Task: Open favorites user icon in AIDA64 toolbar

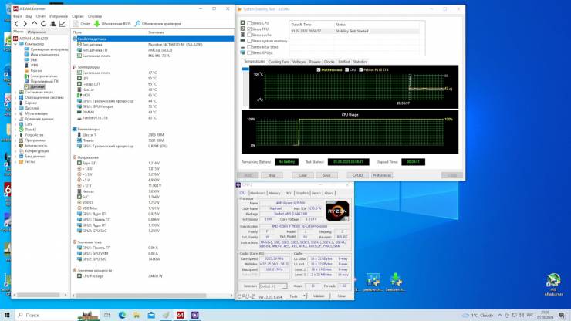Action: point(52,24)
